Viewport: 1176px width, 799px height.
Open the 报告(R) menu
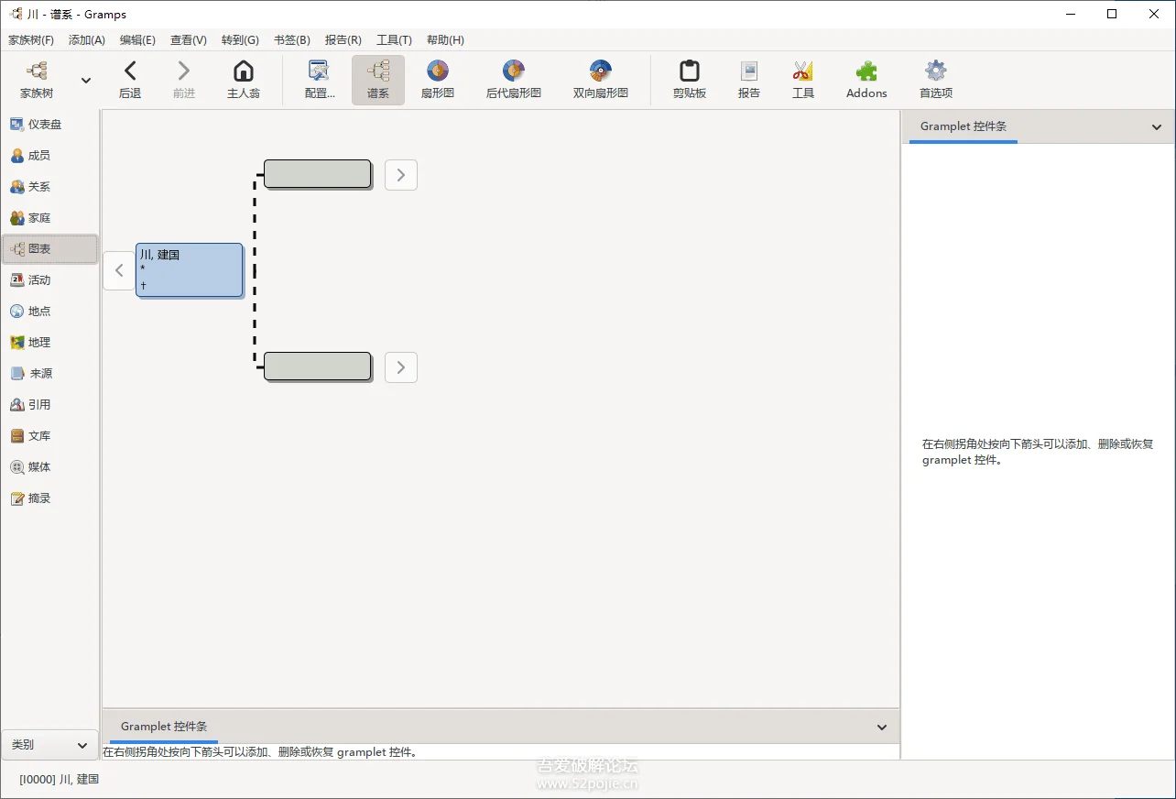[x=343, y=40]
